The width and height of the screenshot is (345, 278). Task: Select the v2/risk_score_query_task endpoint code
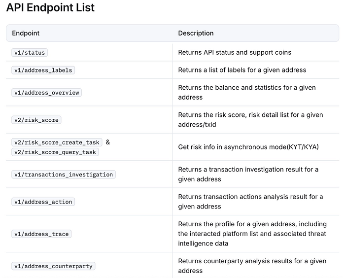click(x=55, y=152)
